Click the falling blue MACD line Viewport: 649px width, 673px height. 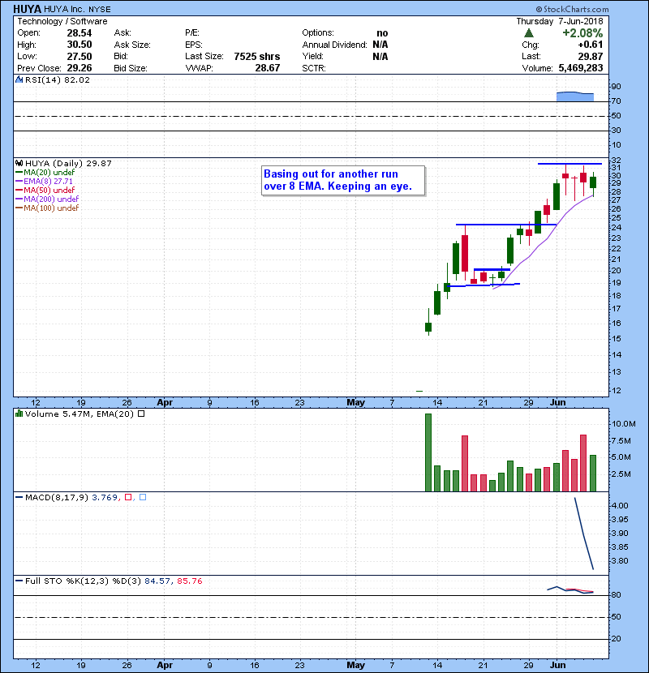(584, 534)
